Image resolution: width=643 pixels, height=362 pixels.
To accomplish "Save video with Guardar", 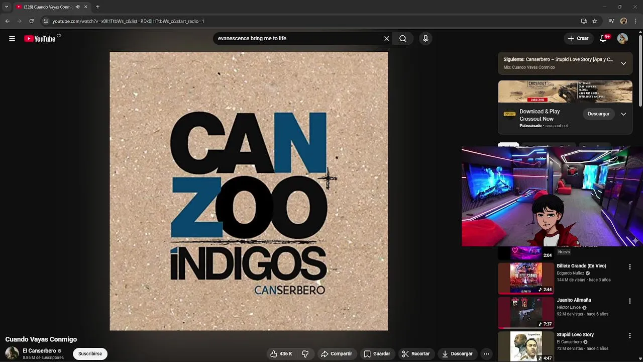I will [377, 354].
